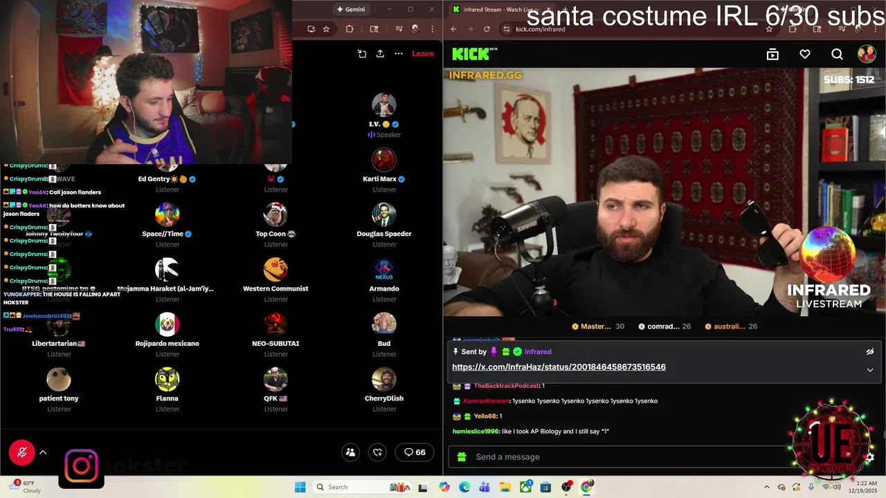Click the Yello68 username in chat
886x498 pixels.
pyautogui.click(x=485, y=416)
